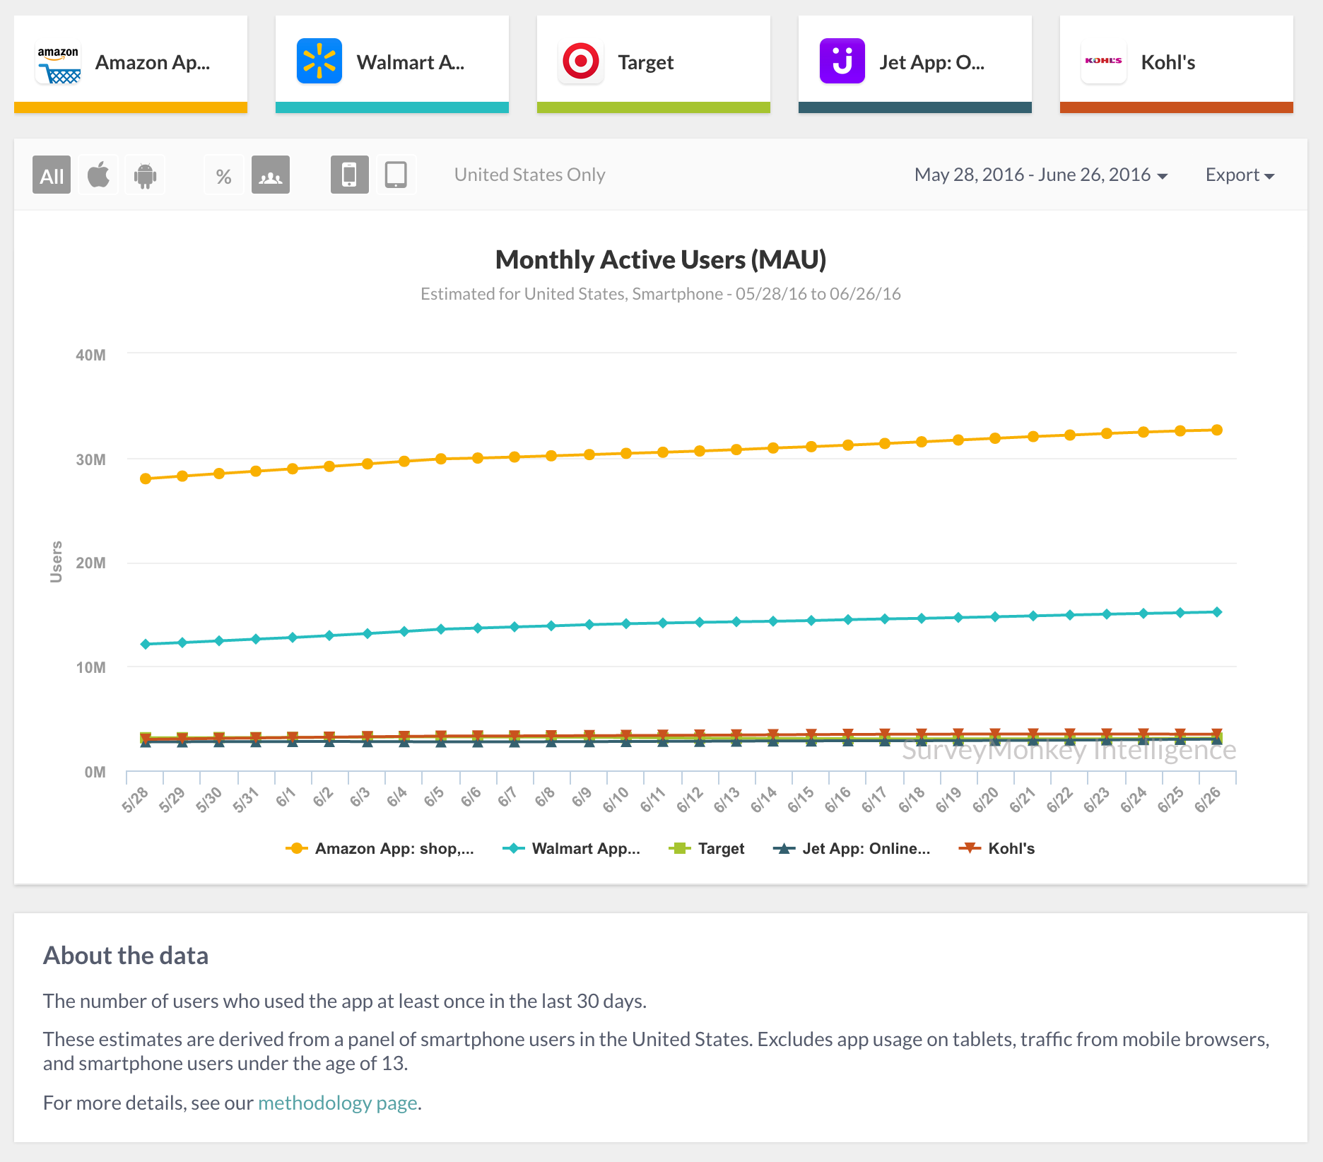
Task: Click the purple Jet app icon
Action: (x=842, y=62)
